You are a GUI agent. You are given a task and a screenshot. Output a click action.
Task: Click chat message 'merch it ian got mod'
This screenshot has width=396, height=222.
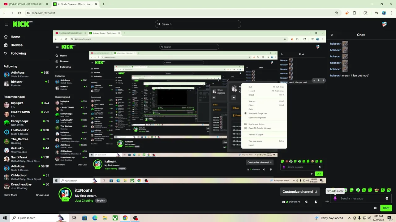pos(355,76)
